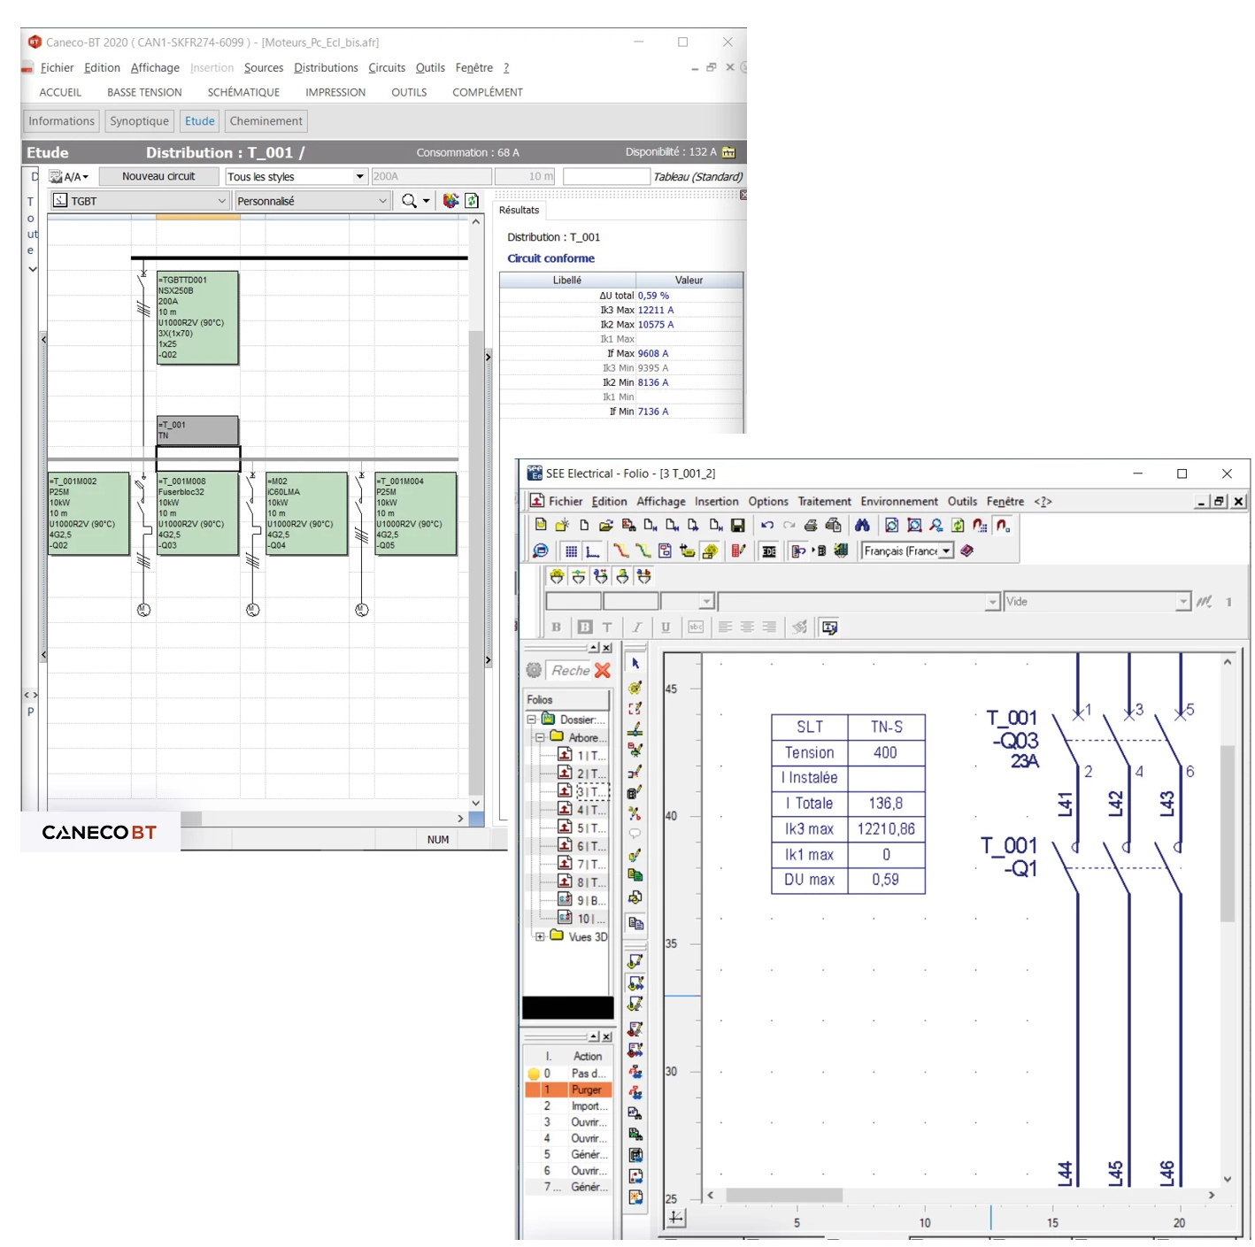Image resolution: width=1255 pixels, height=1247 pixels.
Task: Toggle Bold formatting button in SEE Electrical
Action: pos(557,627)
